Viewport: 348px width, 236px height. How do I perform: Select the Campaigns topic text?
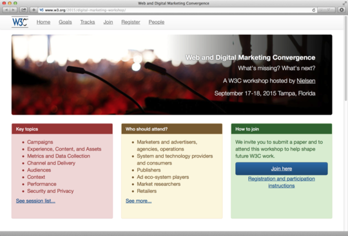(x=40, y=142)
